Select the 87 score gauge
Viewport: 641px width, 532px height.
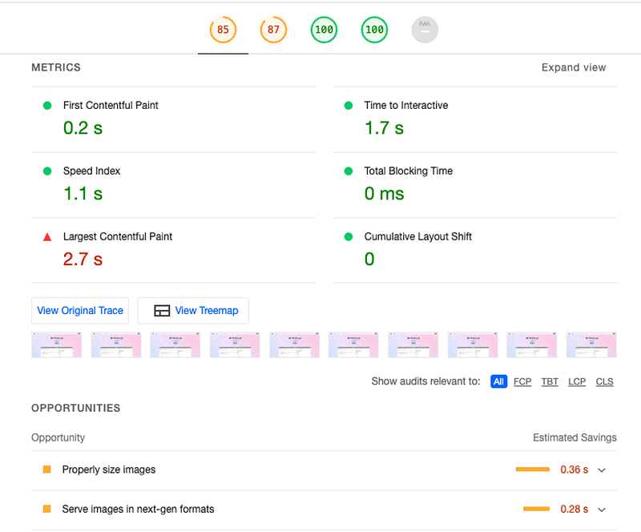[x=273, y=30]
